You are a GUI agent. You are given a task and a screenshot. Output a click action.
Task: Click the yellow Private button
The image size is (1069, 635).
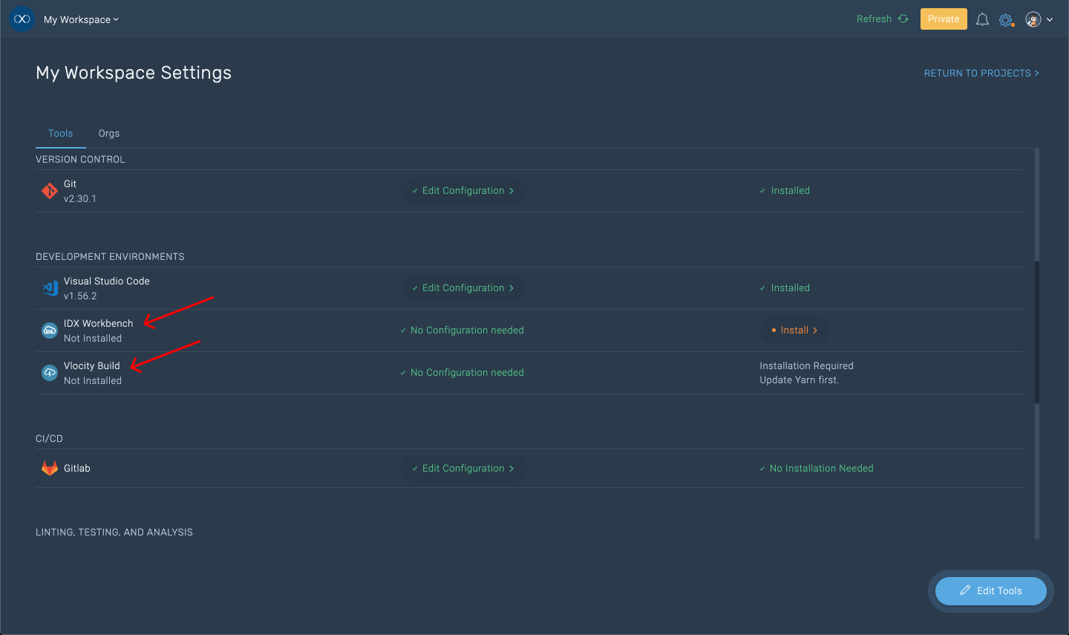(x=944, y=19)
